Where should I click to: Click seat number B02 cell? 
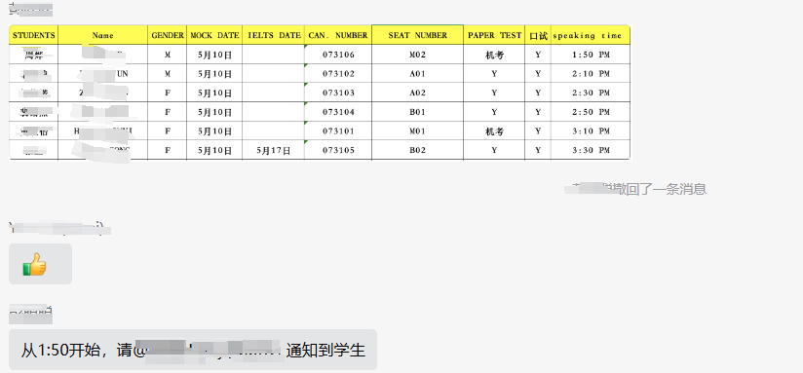coord(417,150)
